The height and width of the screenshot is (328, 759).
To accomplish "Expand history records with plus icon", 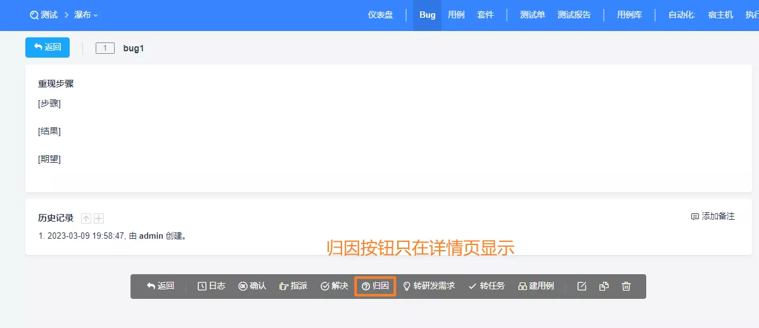I will [99, 218].
